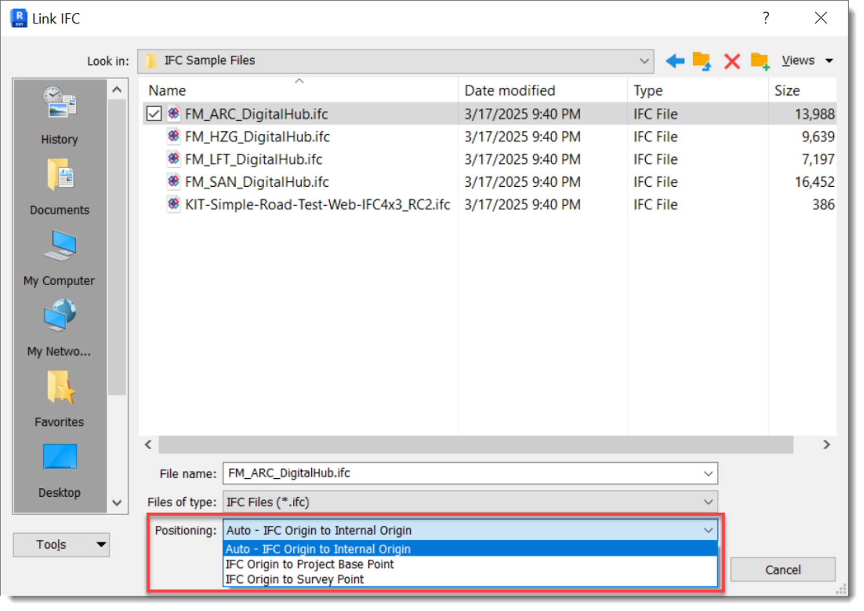Select file FM_HZG_DigitalHub.ifc
The height and width of the screenshot is (611, 864).
coord(257,137)
